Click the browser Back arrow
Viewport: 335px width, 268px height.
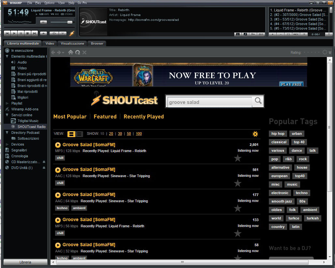[x=53, y=52]
